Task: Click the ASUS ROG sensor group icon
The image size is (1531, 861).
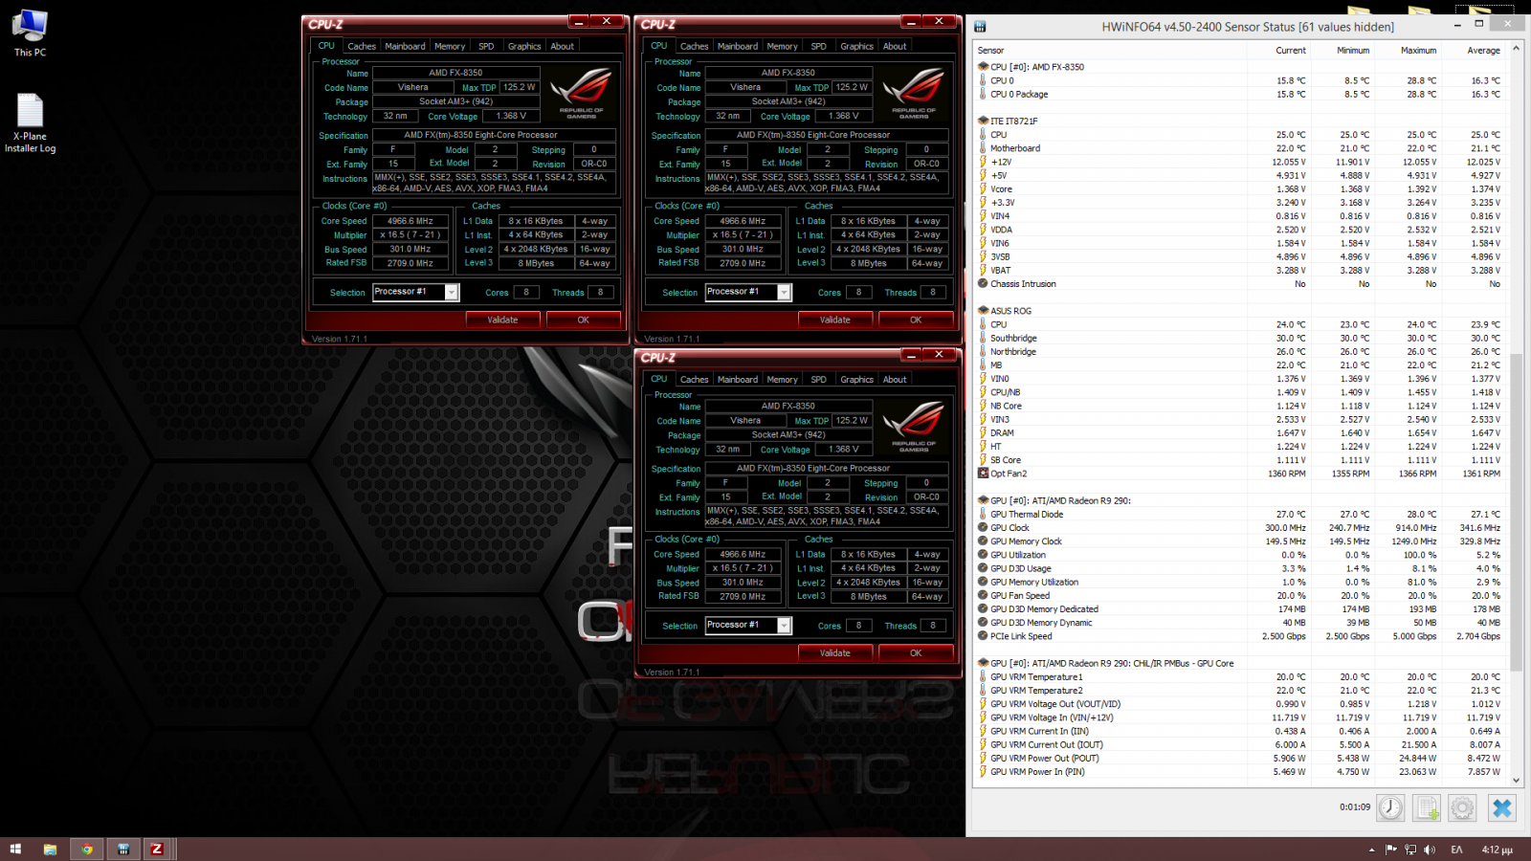Action: (983, 311)
